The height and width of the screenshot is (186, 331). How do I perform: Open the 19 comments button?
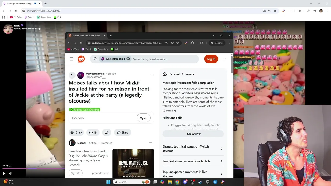pyautogui.click(x=93, y=133)
